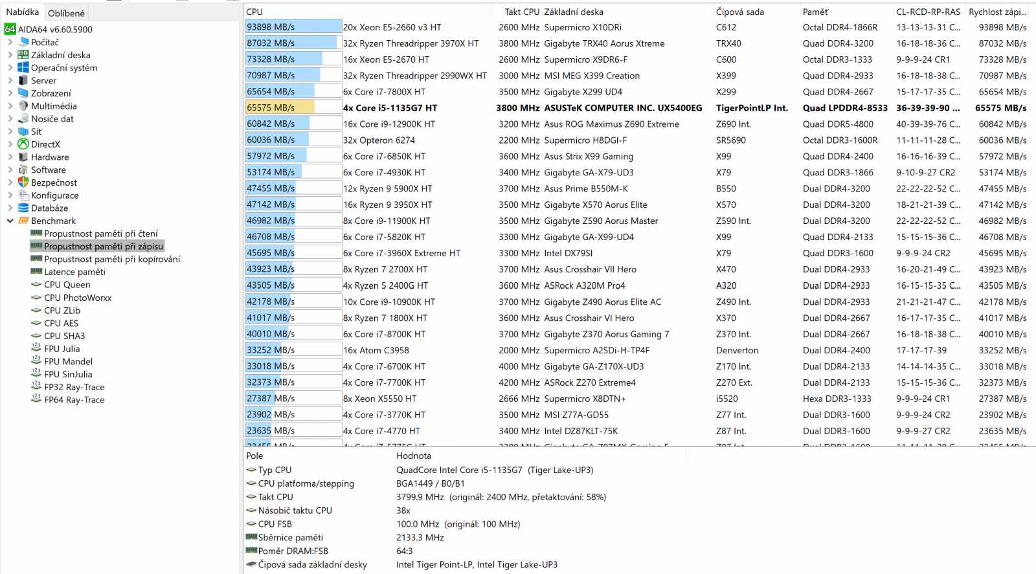Click memory icon beside Latence paměti
Viewport: 1036px width, 574px height.
click(x=36, y=272)
